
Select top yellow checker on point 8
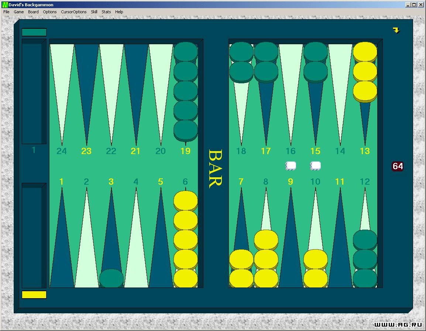[266, 240]
